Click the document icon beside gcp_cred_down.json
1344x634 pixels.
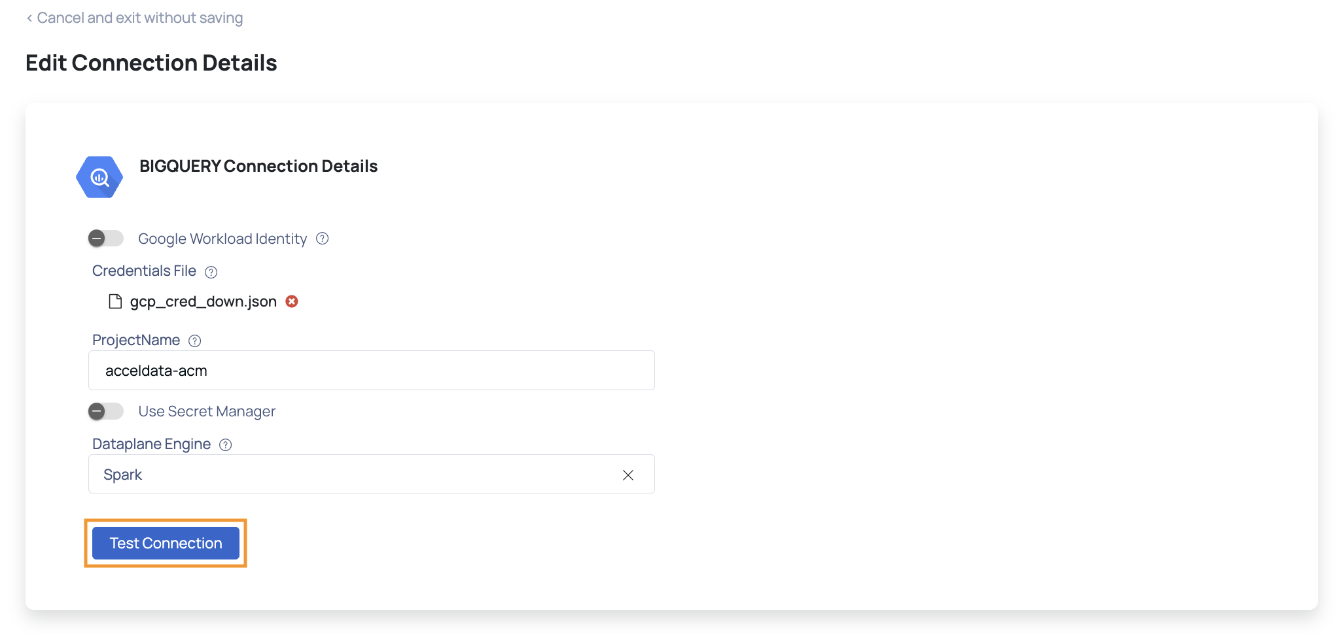point(115,301)
